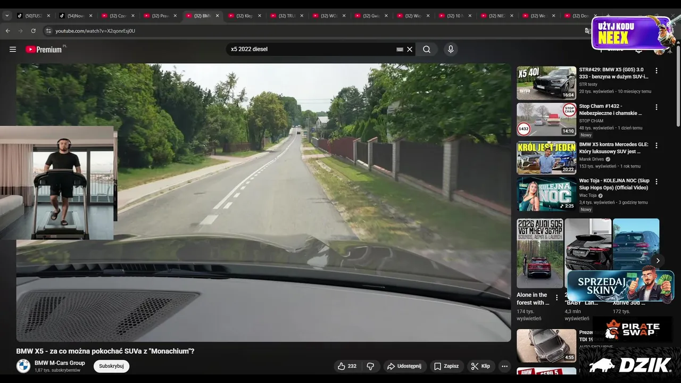Viewport: 681px width, 383px height.
Task: Go back with browser back arrow
Action: [x=8, y=31]
